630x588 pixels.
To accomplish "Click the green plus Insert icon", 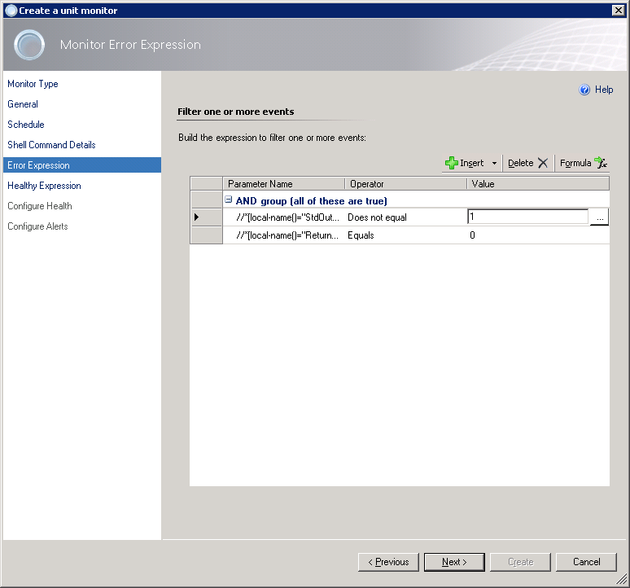I will coord(452,163).
